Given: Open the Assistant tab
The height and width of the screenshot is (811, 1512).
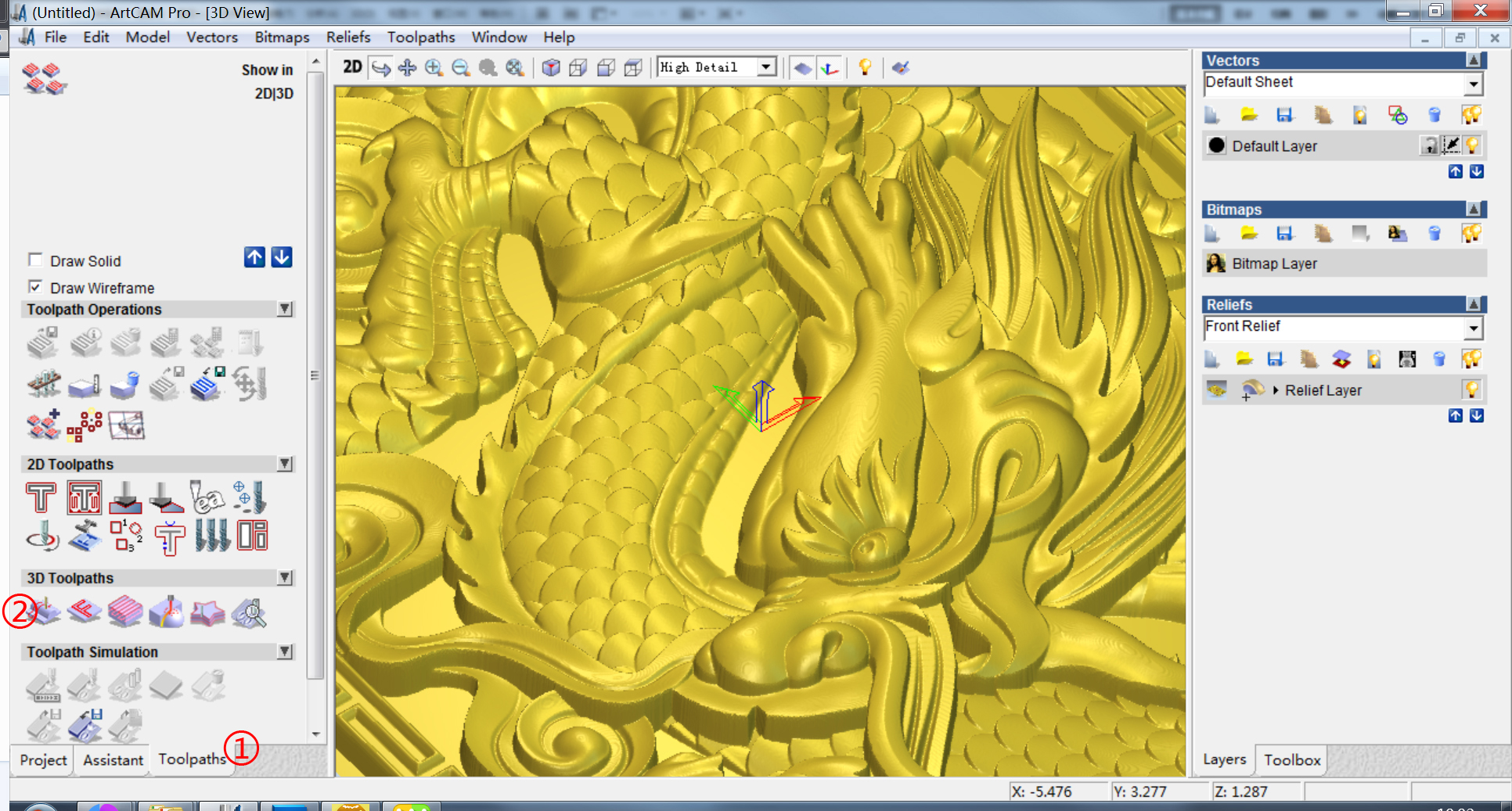Looking at the screenshot, I should tap(113, 759).
